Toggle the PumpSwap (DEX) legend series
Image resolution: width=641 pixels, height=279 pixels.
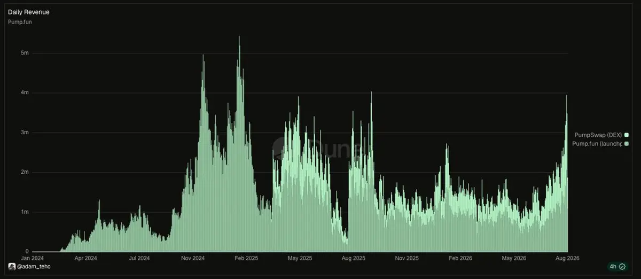(601, 135)
